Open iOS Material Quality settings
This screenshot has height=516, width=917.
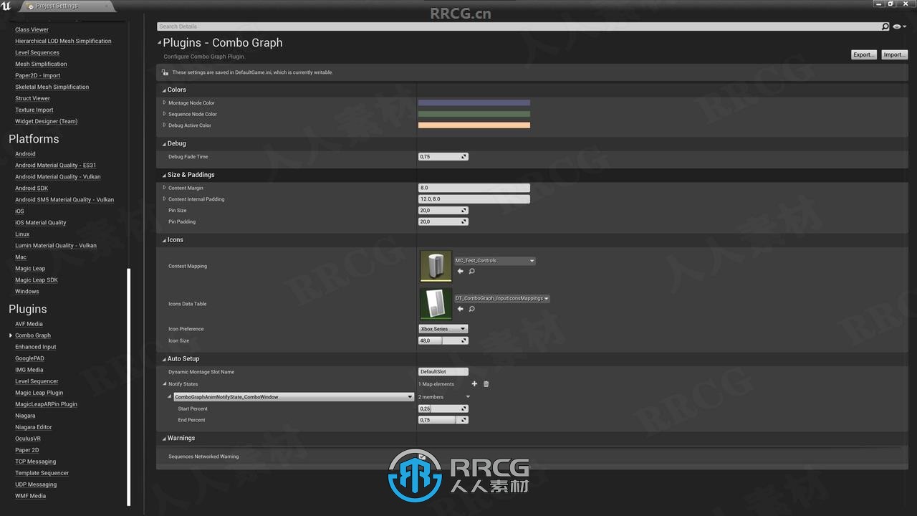click(x=41, y=223)
